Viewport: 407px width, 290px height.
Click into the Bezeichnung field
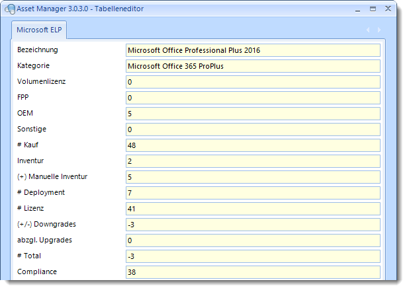click(x=253, y=50)
